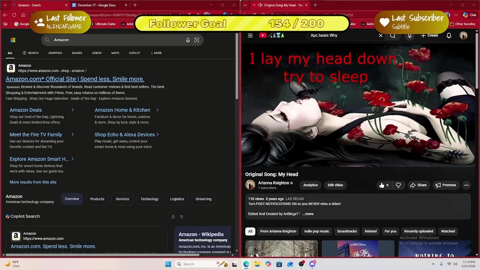The height and width of the screenshot is (270, 480).
Task: Select the VIDEOS tab in Bing
Action: [x=97, y=53]
